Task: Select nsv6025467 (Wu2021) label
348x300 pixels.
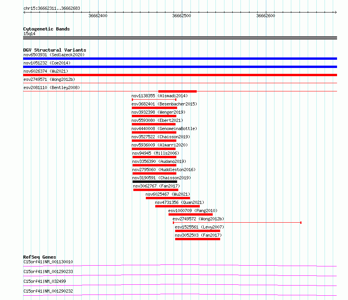Action: point(168,194)
